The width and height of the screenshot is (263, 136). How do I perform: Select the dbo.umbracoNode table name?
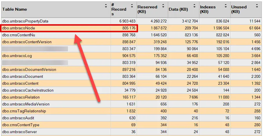(19, 28)
